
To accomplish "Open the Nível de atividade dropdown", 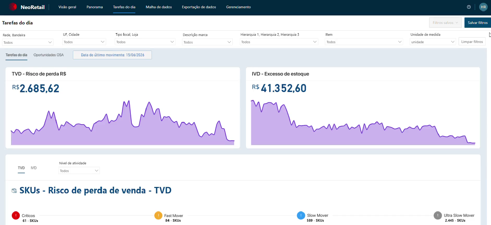I will [79, 170].
